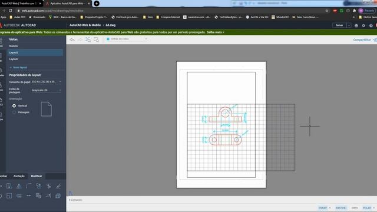The image size is (377, 212).
Task: Toggle POLAR tracking in the status bar
Action: (366, 208)
